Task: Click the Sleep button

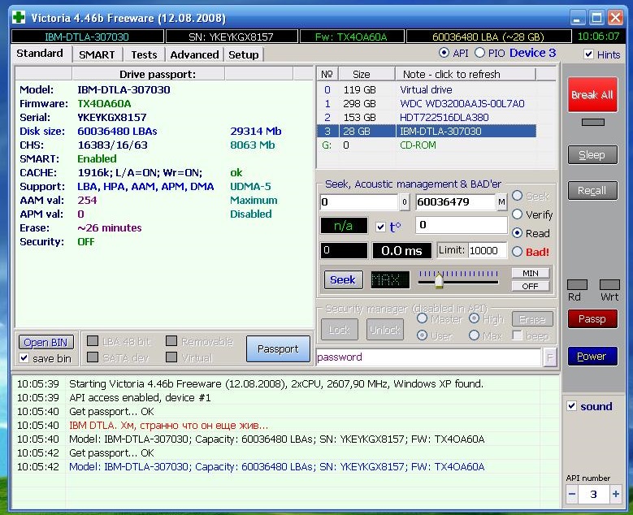Action: (592, 155)
